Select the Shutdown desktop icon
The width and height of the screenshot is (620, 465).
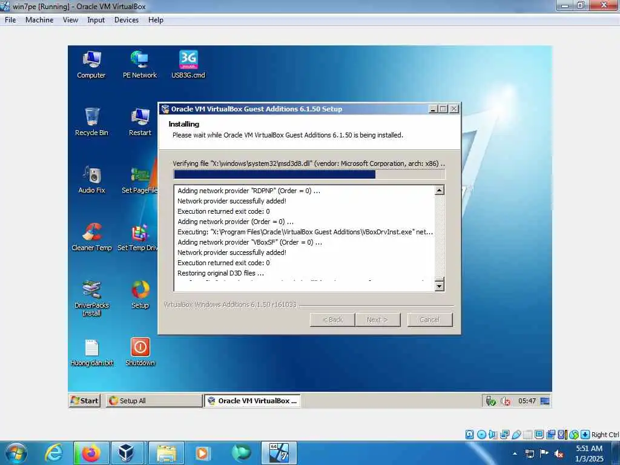(140, 352)
